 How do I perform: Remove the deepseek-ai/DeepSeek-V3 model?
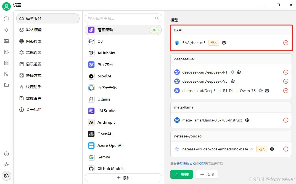click(x=286, y=81)
